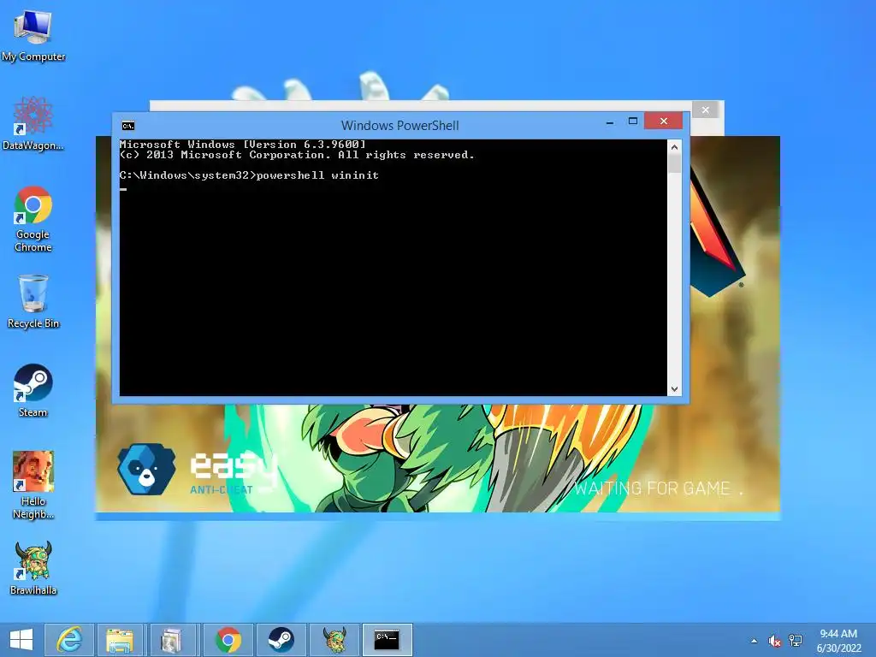876x657 pixels.
Task: Open the file cabinet taskbar icon
Action: (x=172, y=640)
